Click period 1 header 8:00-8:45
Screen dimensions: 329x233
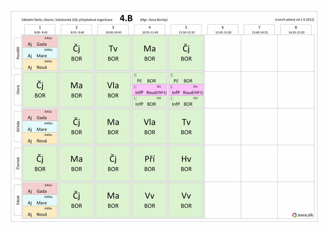pyautogui.click(x=40, y=29)
